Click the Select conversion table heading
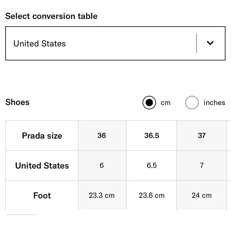Screen dimensions: 231x231 51,16
